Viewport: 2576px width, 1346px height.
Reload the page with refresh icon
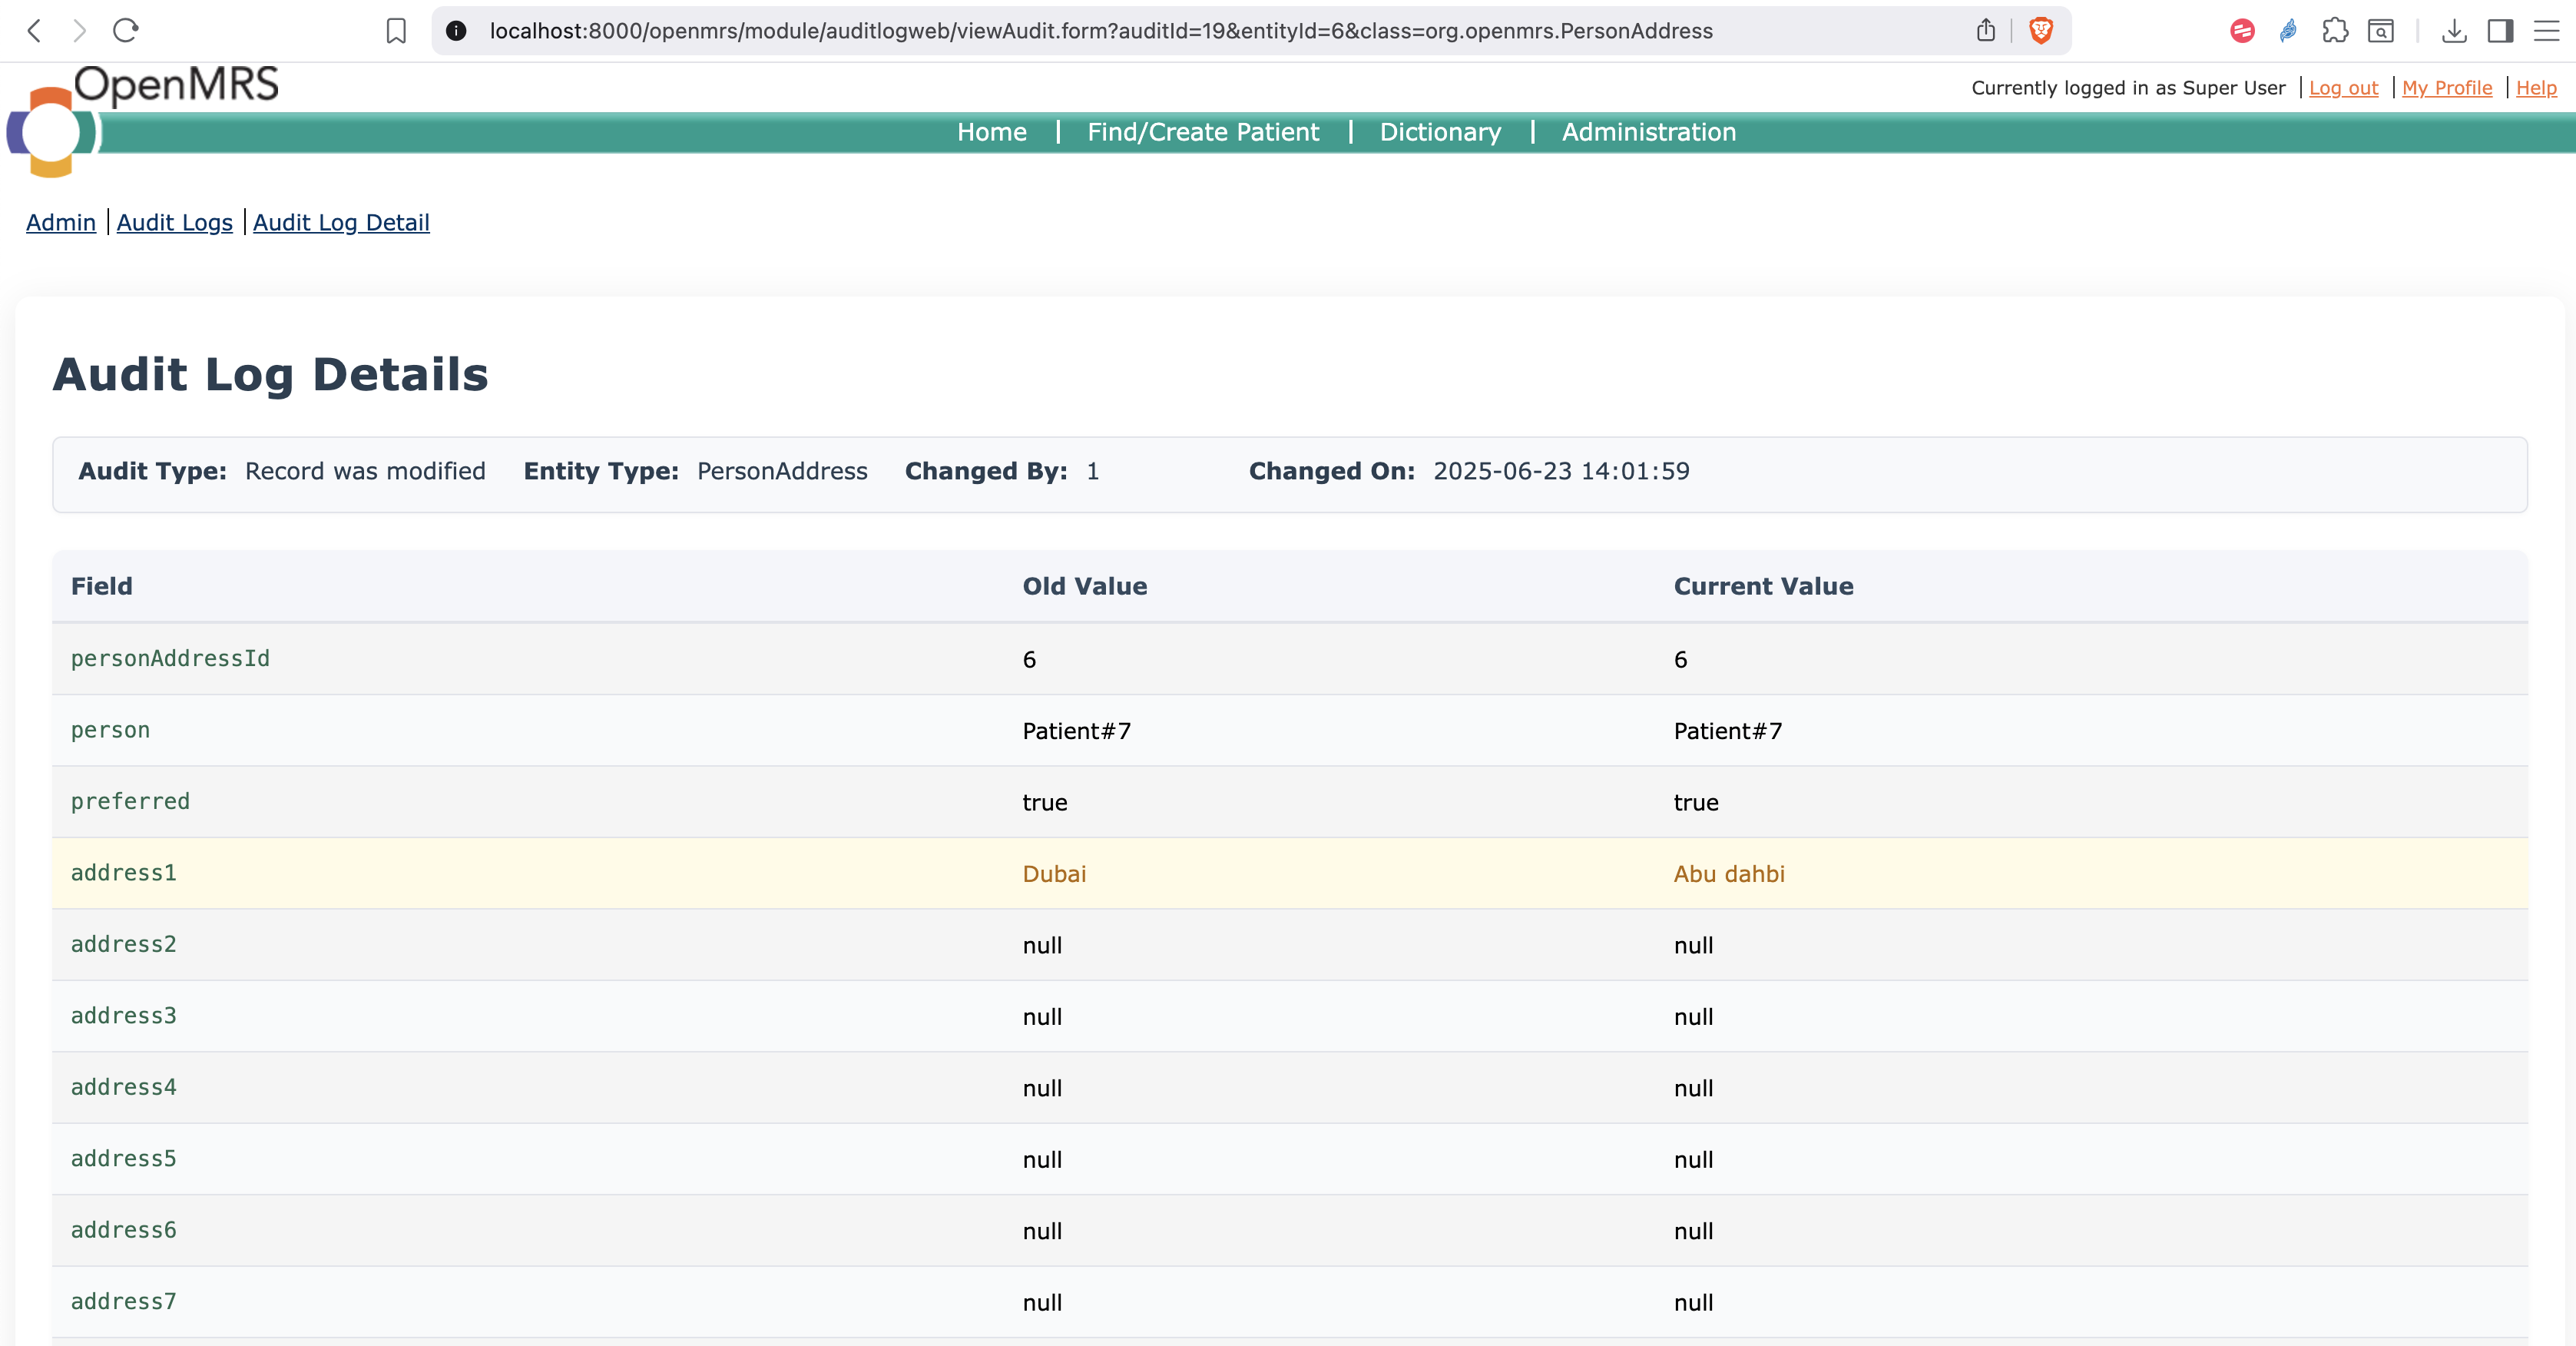(x=125, y=31)
